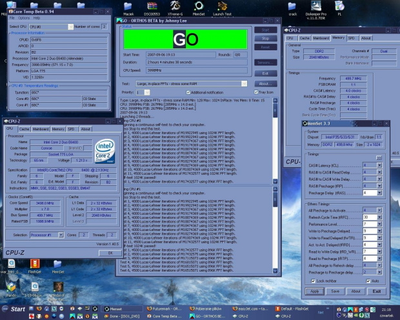Click Apply button in MemSet

pyautogui.click(x=314, y=292)
